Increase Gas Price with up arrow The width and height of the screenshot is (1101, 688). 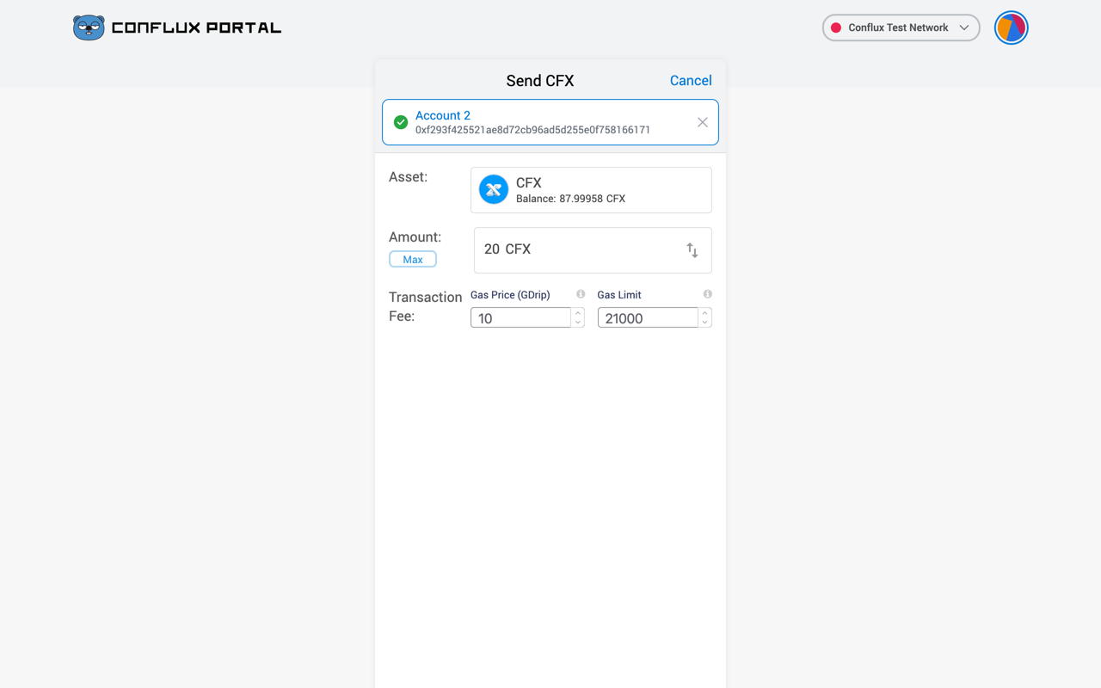click(578, 313)
